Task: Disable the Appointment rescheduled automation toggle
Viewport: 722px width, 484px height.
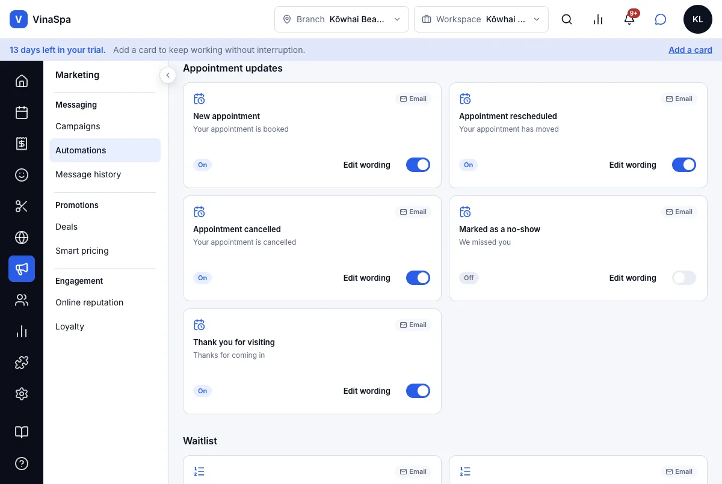Action: click(x=684, y=165)
